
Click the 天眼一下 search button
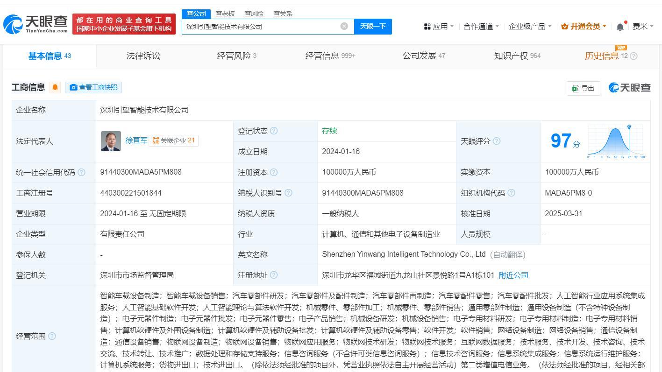(x=373, y=26)
